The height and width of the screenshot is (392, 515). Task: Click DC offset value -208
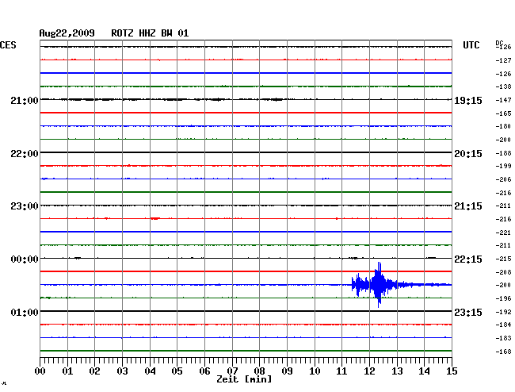coord(503,273)
